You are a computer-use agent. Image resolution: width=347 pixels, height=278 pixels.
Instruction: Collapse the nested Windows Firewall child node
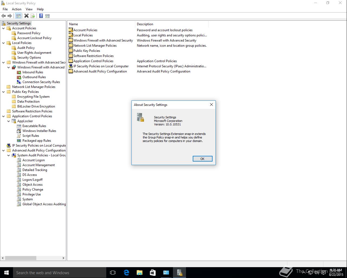pyautogui.click(x=9, y=67)
